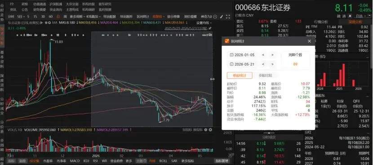373x165 pixels.
Task: Click the 导出数据 button
Action: [x=109, y=17]
